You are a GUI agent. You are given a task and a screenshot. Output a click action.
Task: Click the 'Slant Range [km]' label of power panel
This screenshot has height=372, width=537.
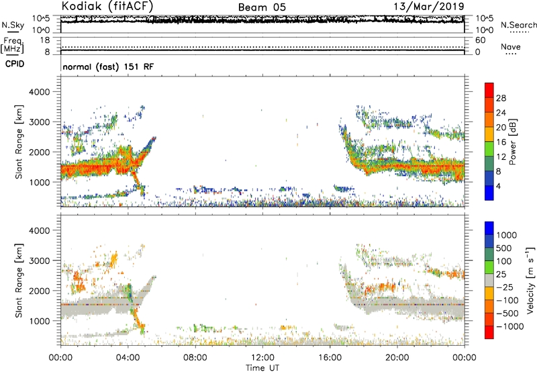click(x=19, y=142)
